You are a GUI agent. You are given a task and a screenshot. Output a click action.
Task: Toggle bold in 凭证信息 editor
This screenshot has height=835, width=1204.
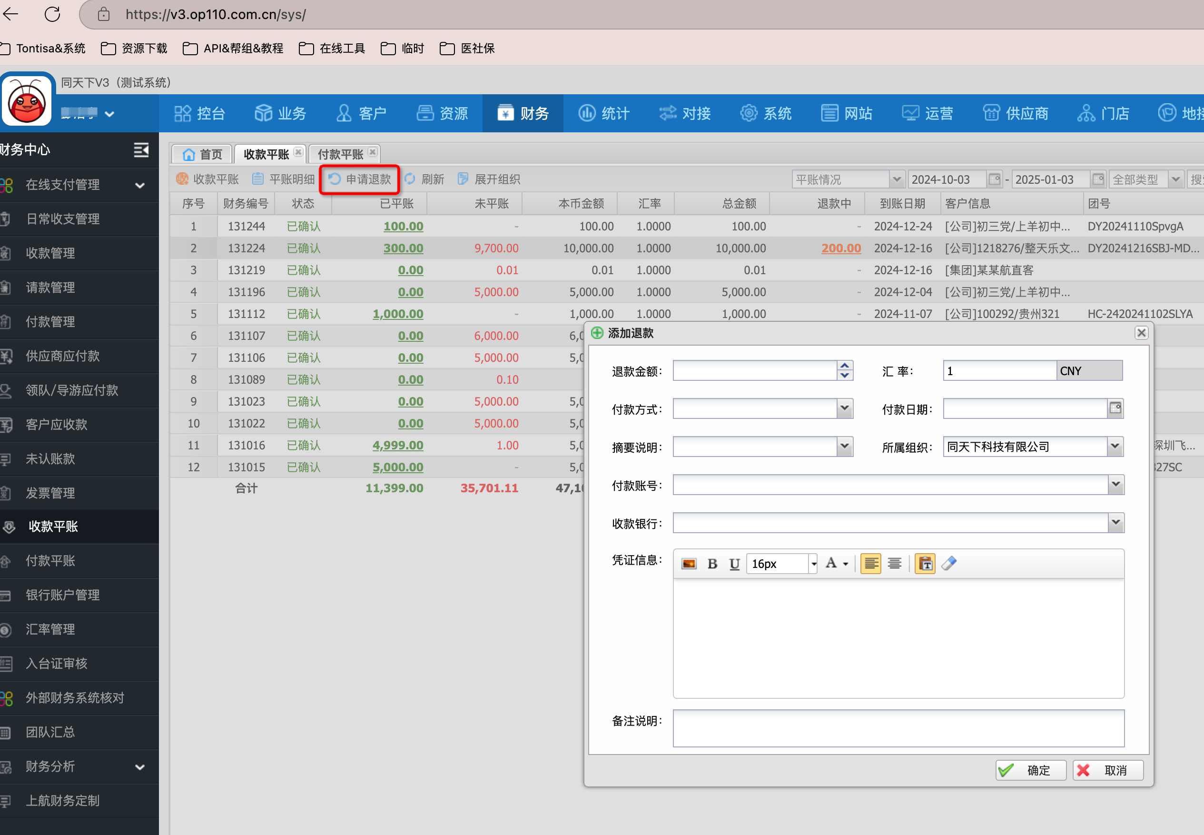pyautogui.click(x=712, y=564)
